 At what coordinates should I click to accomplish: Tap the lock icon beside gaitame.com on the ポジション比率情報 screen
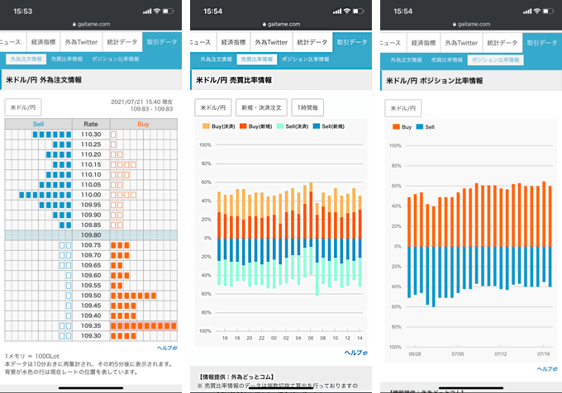(x=454, y=24)
